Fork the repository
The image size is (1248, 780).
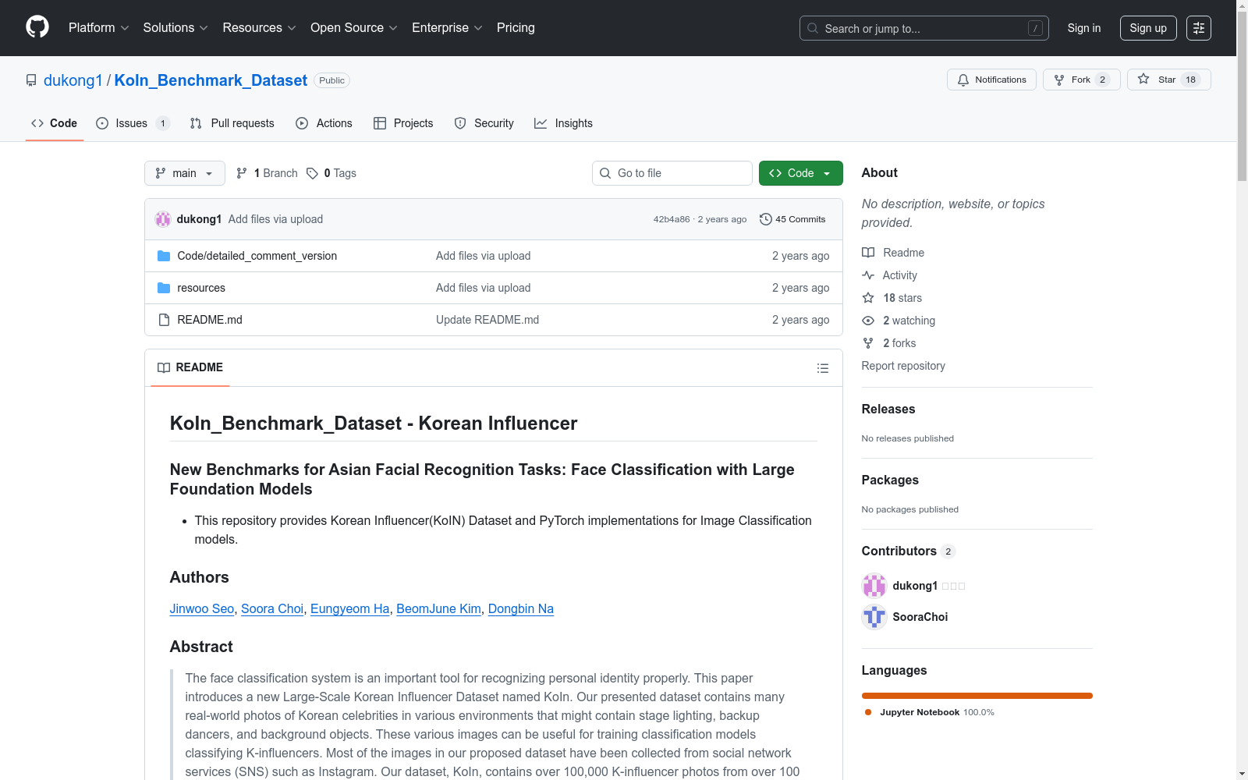pos(1080,80)
